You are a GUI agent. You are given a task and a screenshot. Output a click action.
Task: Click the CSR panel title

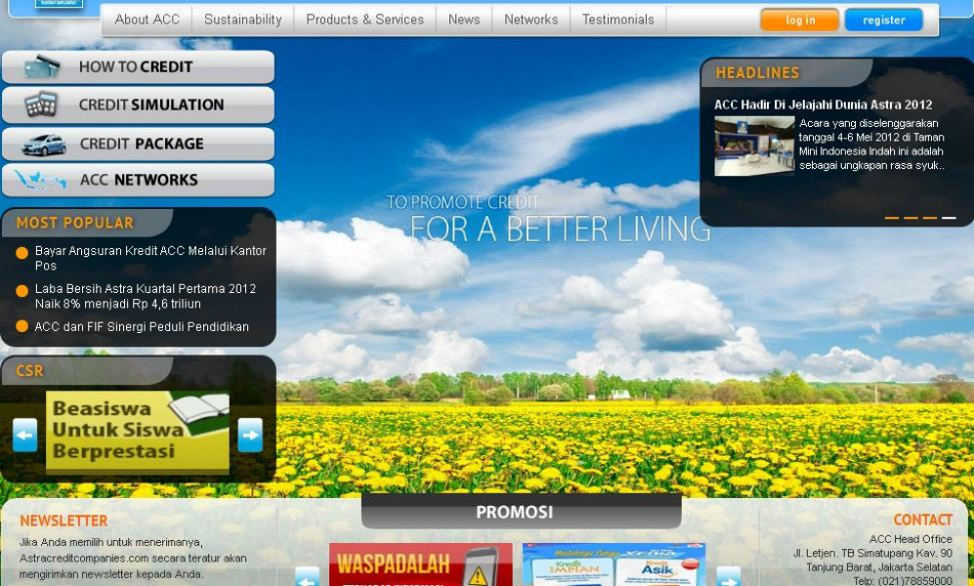tap(29, 370)
